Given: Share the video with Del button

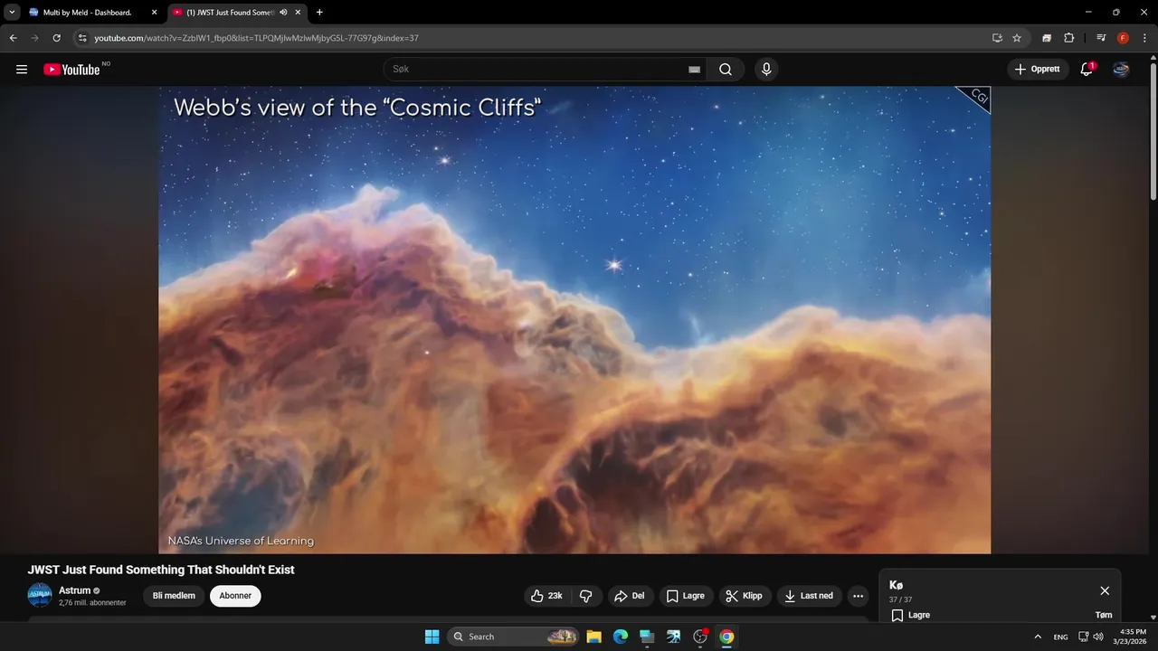Looking at the screenshot, I should 630,596.
